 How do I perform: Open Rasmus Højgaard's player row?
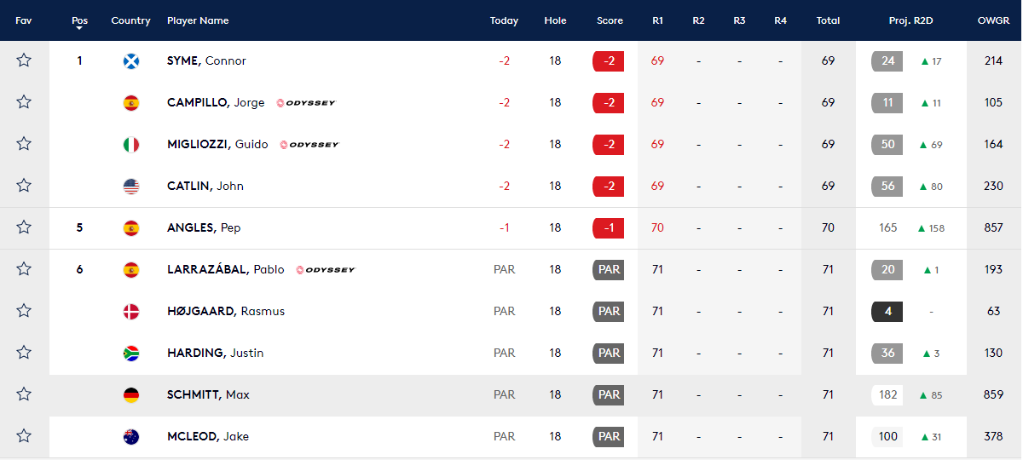tap(226, 311)
